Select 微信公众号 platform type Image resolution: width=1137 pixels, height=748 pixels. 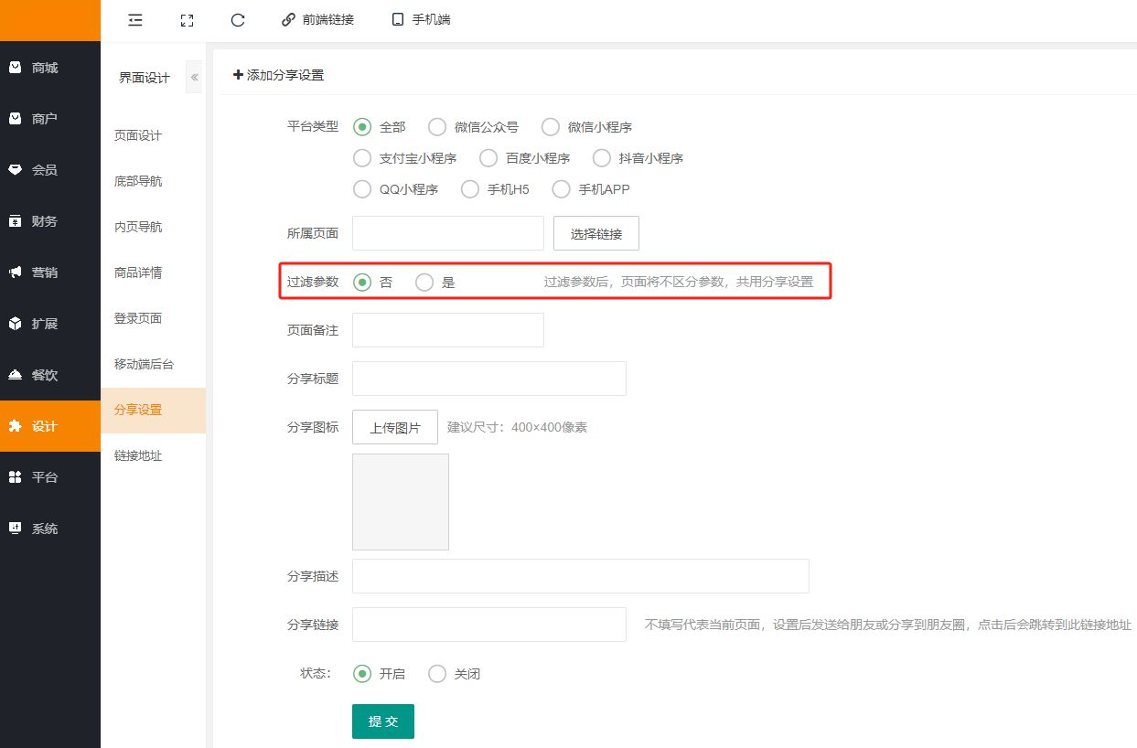point(438,127)
